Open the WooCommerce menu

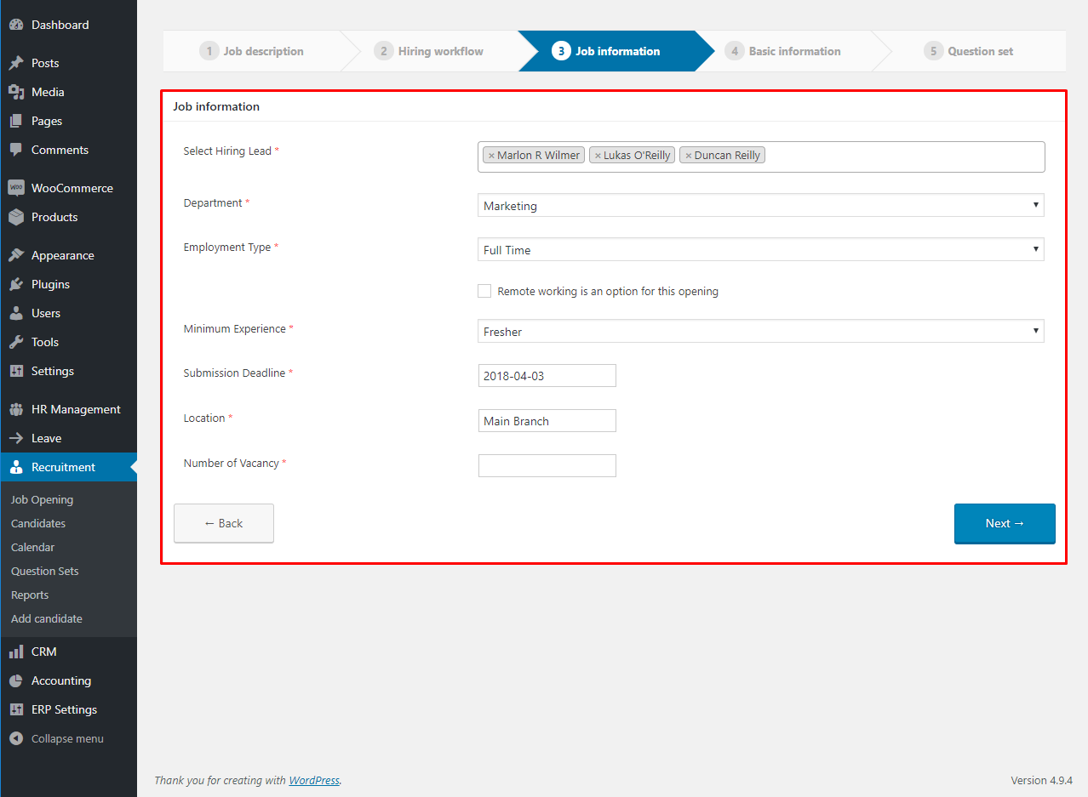click(x=68, y=188)
